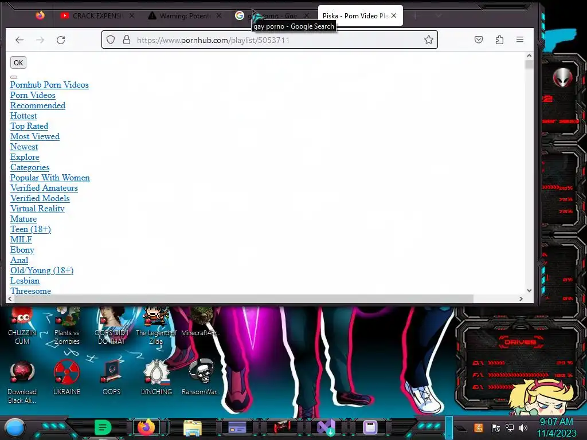The image size is (587, 440).
Task: Open the Firefox hamburger application menu
Action: pos(520,40)
